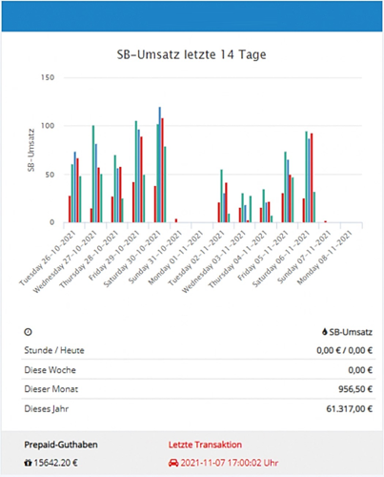Click the 'Sunday 31-10-2021' axis label
The width and height of the screenshot is (384, 477).
(155, 257)
